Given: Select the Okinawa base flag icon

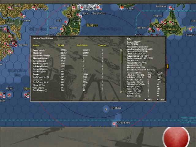Looking at the screenshot, I should click(x=25, y=95).
